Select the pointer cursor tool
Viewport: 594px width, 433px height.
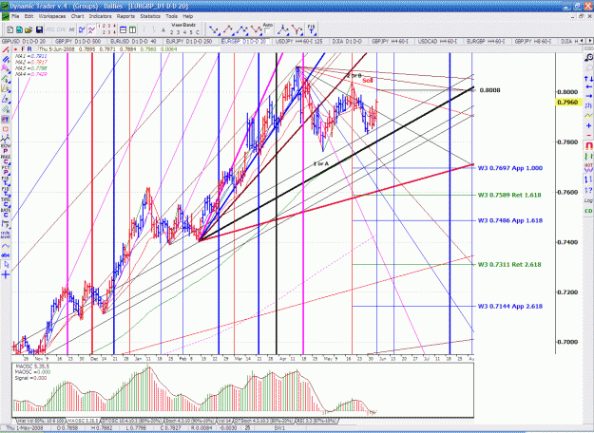tap(6, 265)
